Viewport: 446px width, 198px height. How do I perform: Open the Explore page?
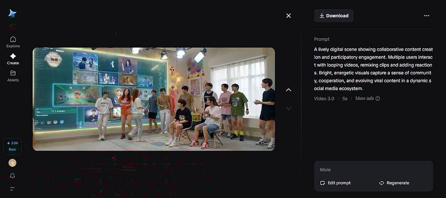click(x=13, y=42)
